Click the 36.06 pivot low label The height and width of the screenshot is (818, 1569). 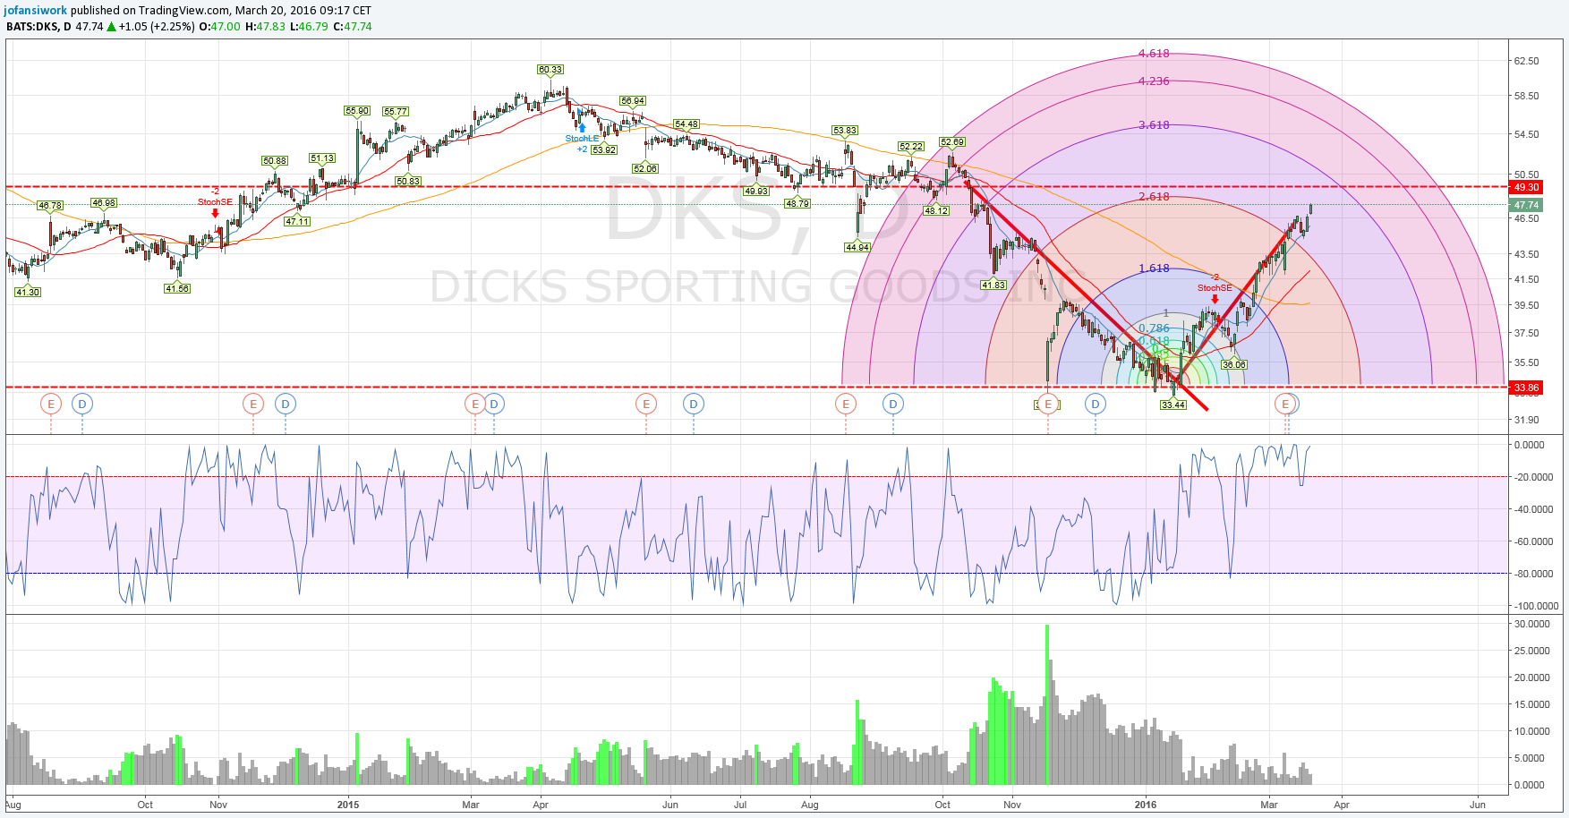coord(1234,364)
